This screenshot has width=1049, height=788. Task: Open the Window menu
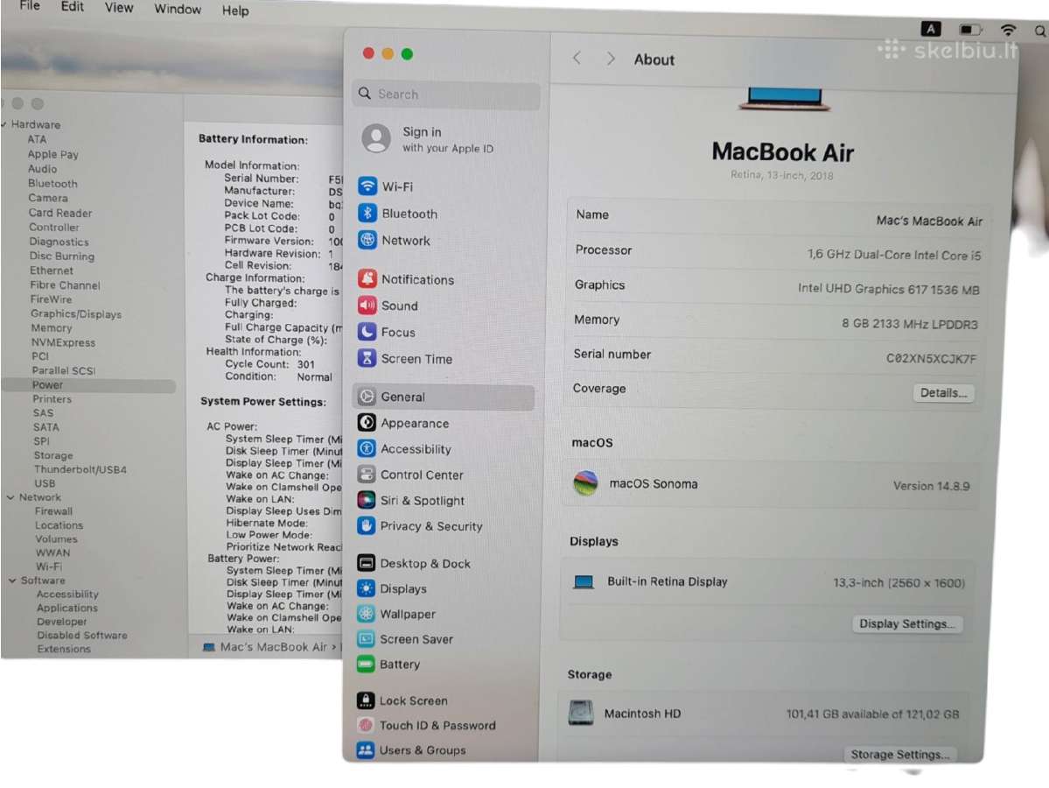[x=178, y=10]
